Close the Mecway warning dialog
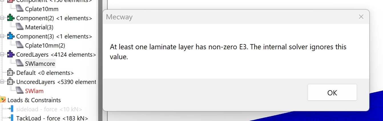The width and height of the screenshot is (383, 121). coord(361,17)
